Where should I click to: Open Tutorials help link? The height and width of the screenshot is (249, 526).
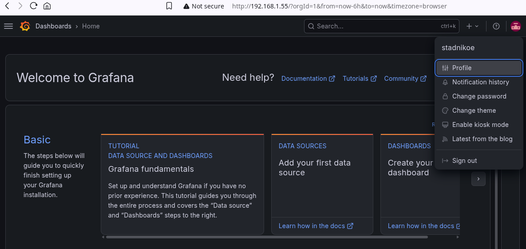[x=360, y=79]
